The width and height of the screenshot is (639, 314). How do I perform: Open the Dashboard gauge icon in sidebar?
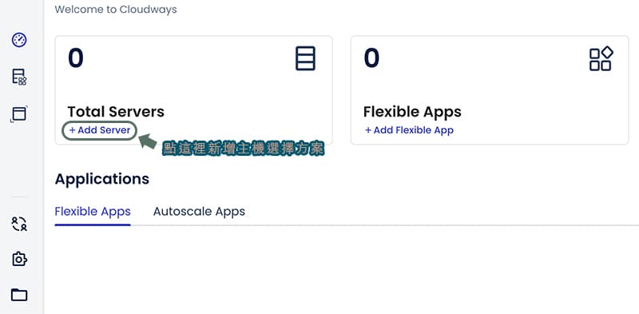point(19,40)
